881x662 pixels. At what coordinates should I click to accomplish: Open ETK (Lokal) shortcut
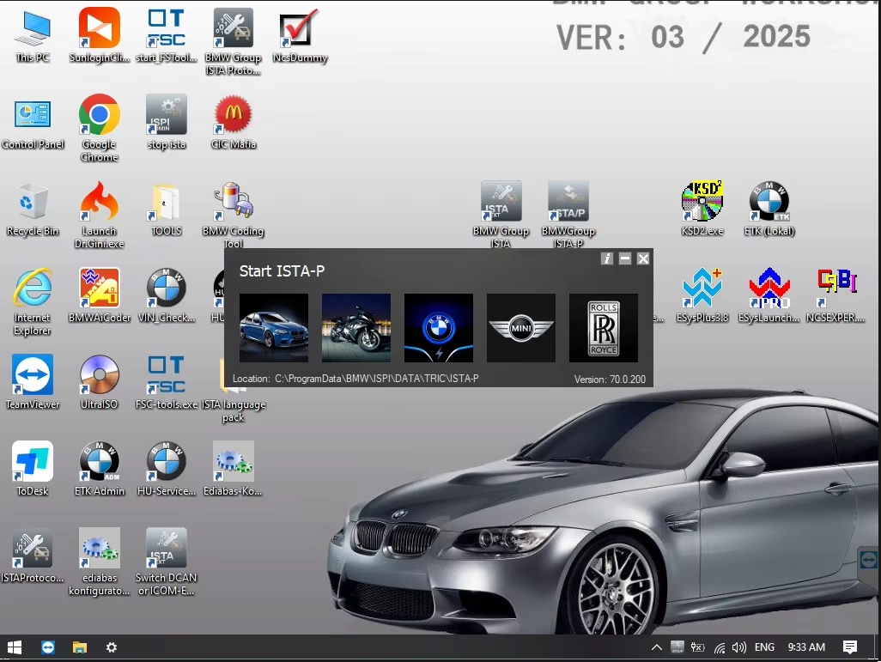pos(769,209)
